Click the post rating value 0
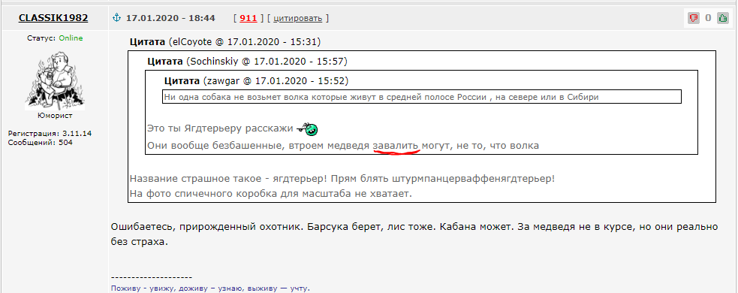The width and height of the screenshot is (738, 293). pyautogui.click(x=708, y=18)
